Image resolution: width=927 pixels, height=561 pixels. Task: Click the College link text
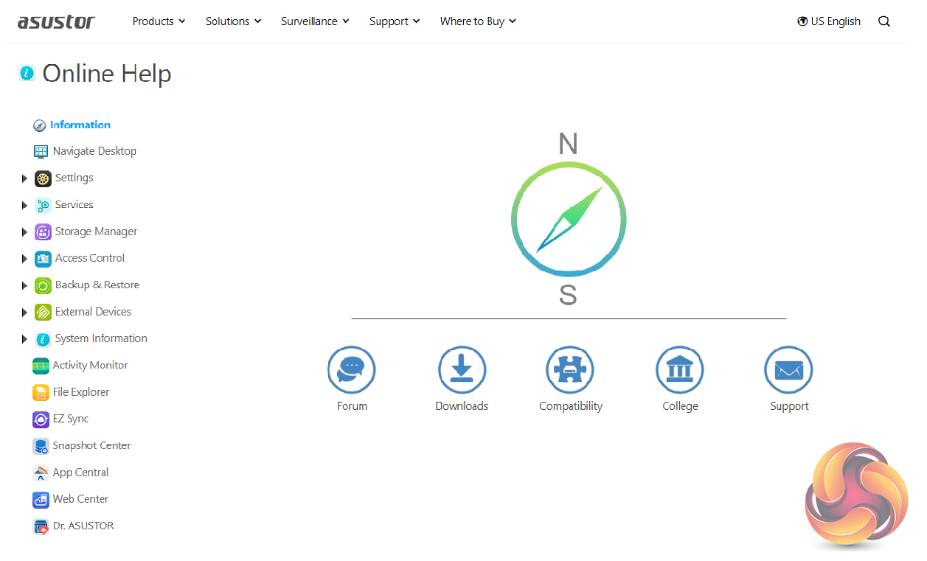(680, 406)
